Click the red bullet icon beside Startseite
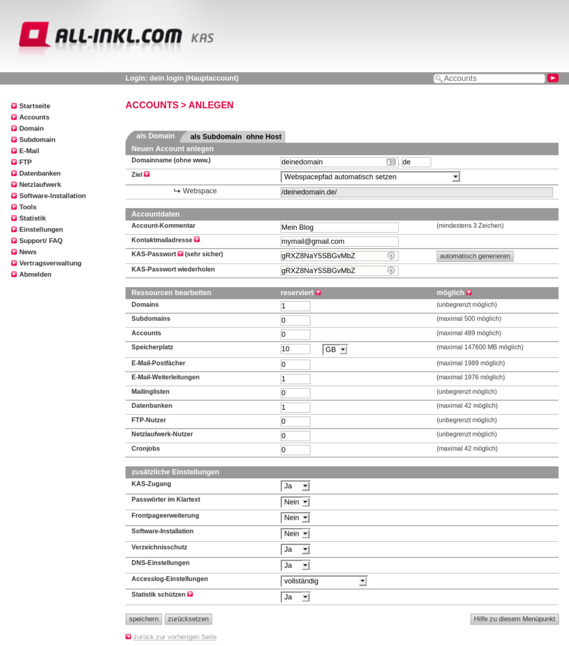 pyautogui.click(x=14, y=106)
